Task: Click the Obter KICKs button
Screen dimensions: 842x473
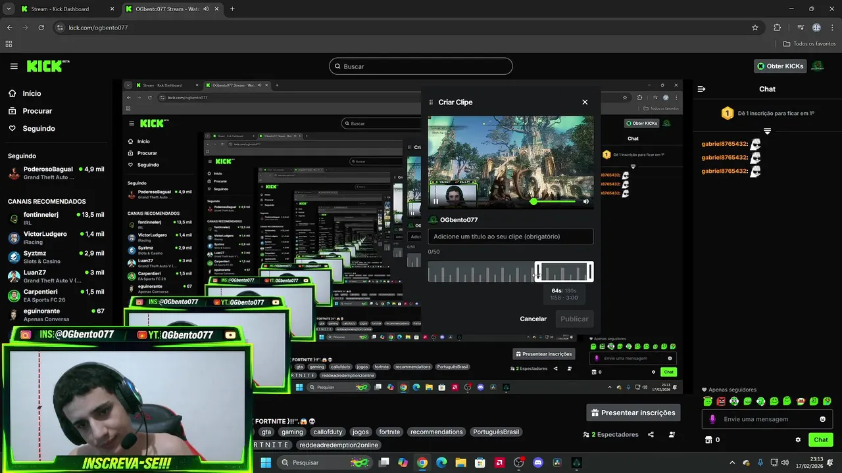Action: click(x=780, y=66)
